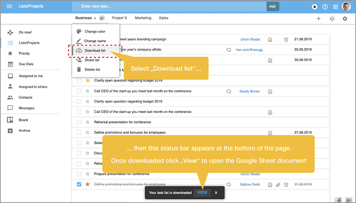Switch to the Project X tab
The width and height of the screenshot is (356, 203).
(119, 18)
